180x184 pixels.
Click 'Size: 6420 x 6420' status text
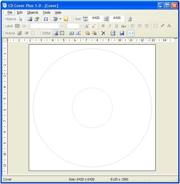(x=82, y=179)
